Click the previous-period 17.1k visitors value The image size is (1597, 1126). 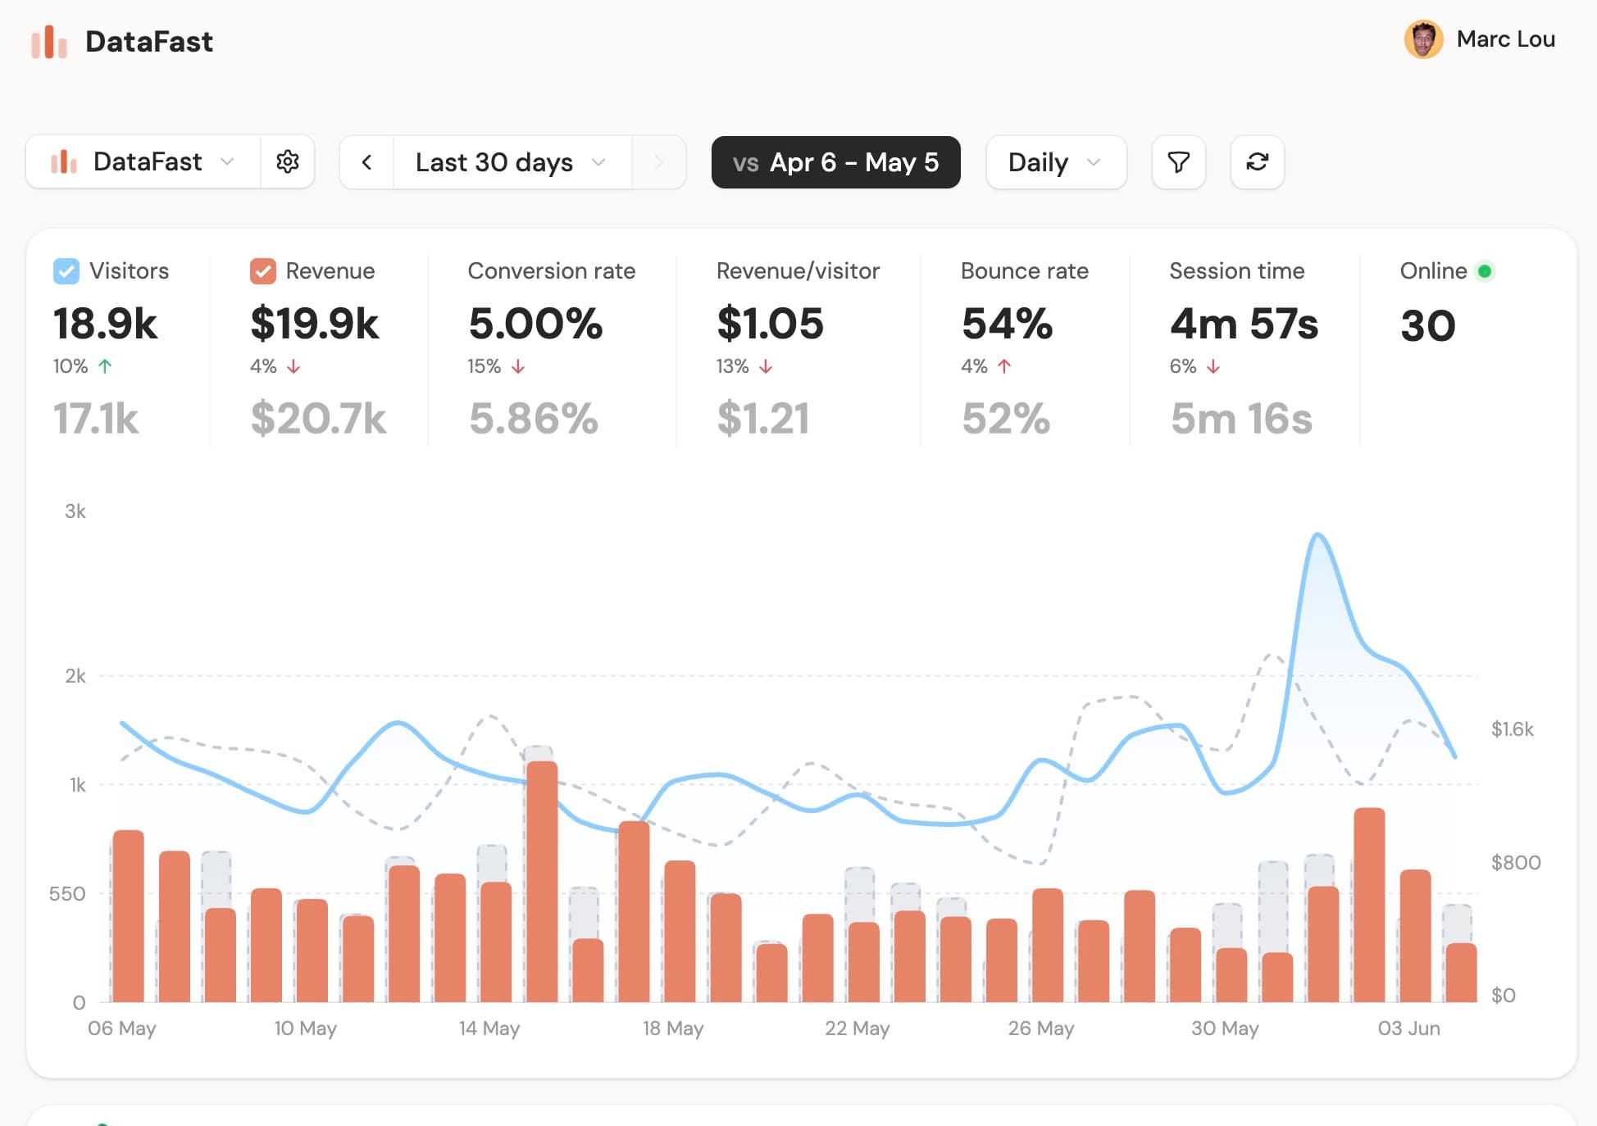pos(96,419)
